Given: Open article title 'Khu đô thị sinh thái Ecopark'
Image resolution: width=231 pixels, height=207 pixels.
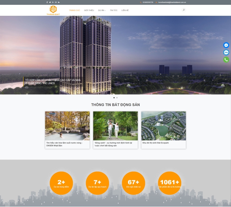Looking at the screenshot, I should click(x=156, y=143).
